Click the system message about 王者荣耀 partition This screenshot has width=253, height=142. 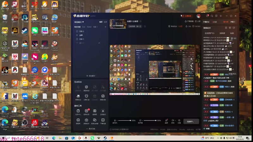pyautogui.click(x=219, y=94)
